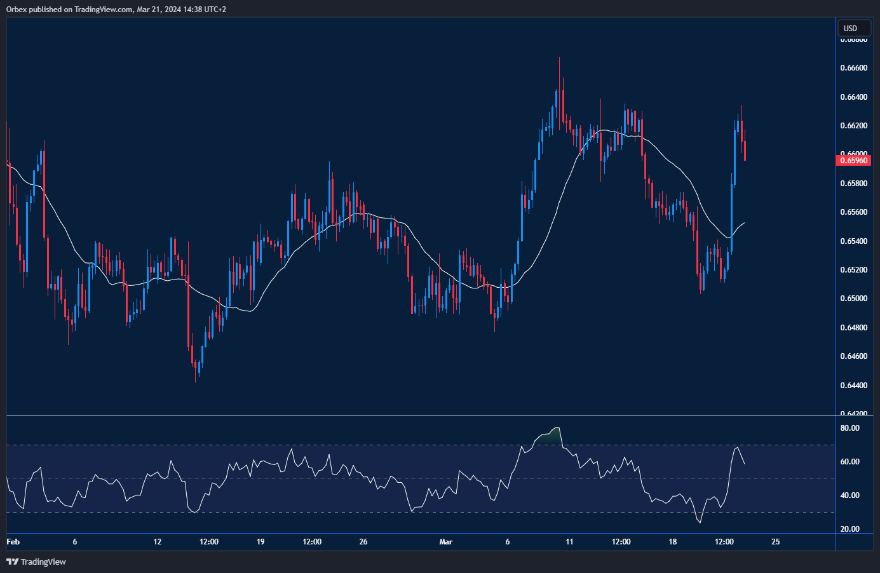The width and height of the screenshot is (880, 573).
Task: Open the Orbex published on TradingView.com header link
Action: (x=116, y=10)
